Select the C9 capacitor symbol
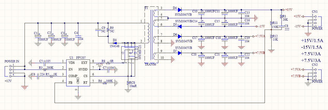The width and height of the screenshot is (328, 110). tap(98, 29)
